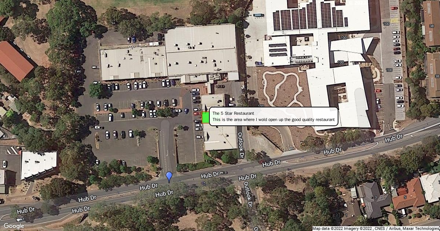Click the popup description about good quality restaurant

coord(274,120)
